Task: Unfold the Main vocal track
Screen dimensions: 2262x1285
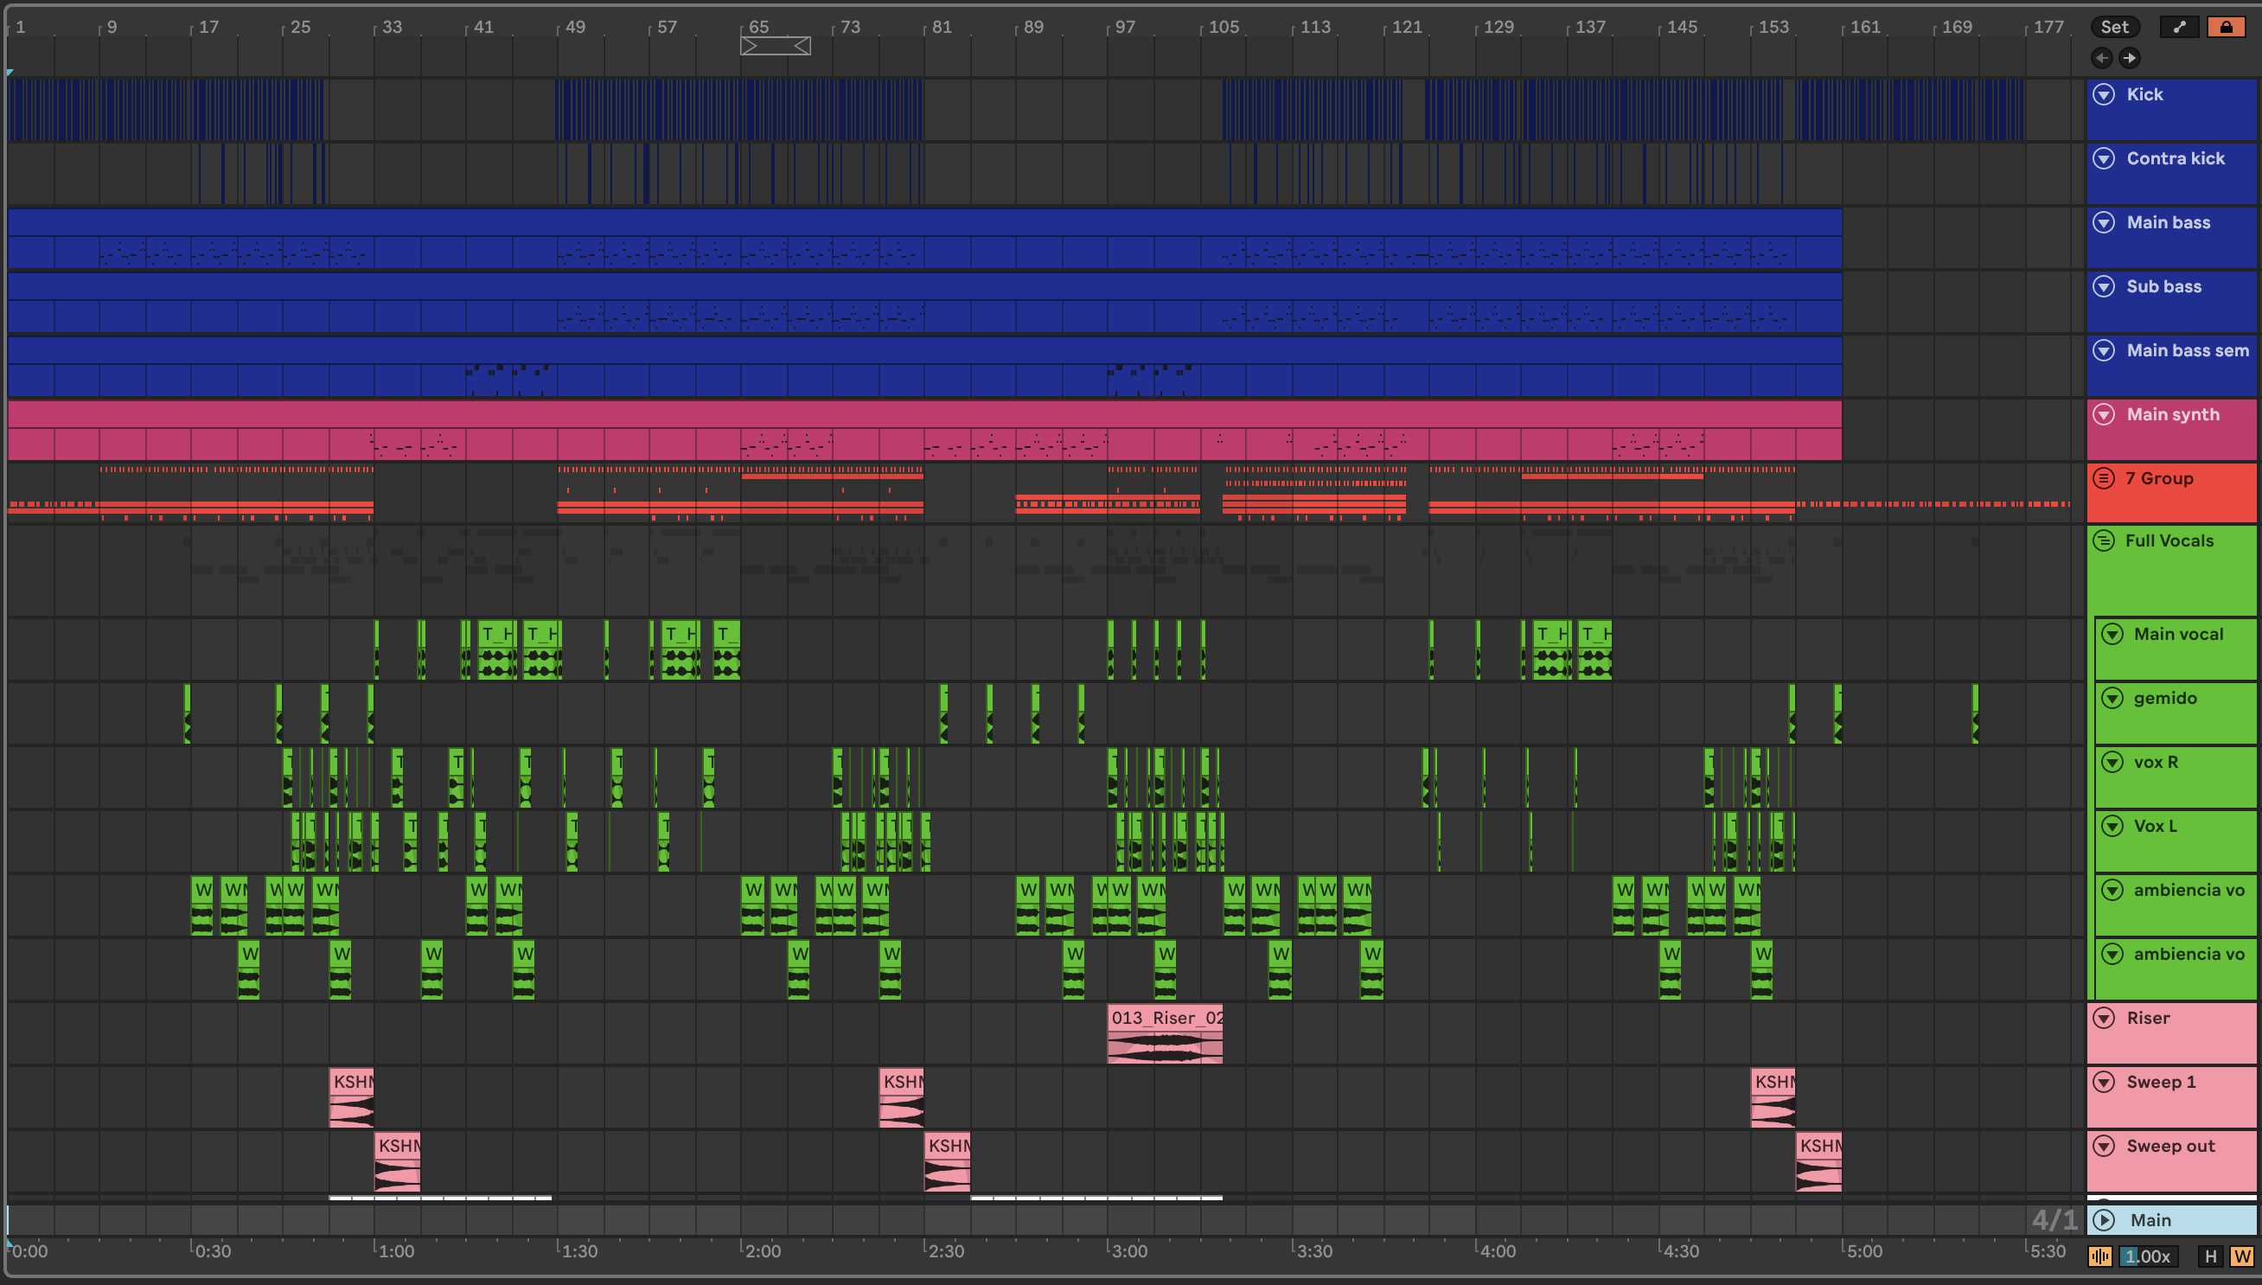Action: point(2112,634)
